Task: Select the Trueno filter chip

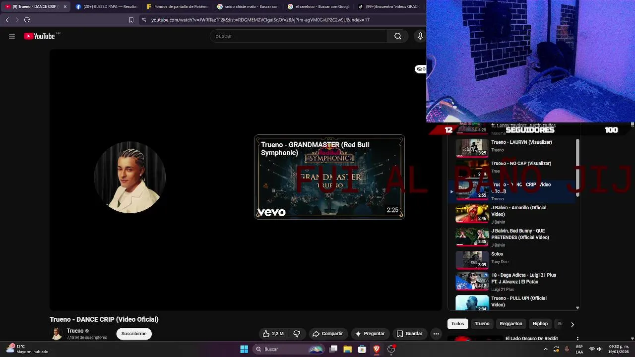Action: (x=482, y=324)
